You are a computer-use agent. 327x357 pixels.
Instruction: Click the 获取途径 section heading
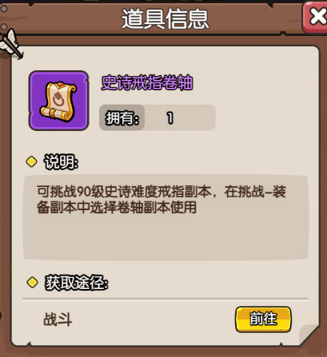click(x=77, y=283)
